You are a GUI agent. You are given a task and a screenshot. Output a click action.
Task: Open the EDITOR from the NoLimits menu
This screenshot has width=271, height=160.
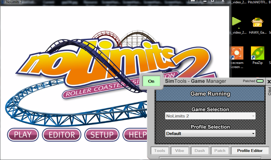coord(62,135)
